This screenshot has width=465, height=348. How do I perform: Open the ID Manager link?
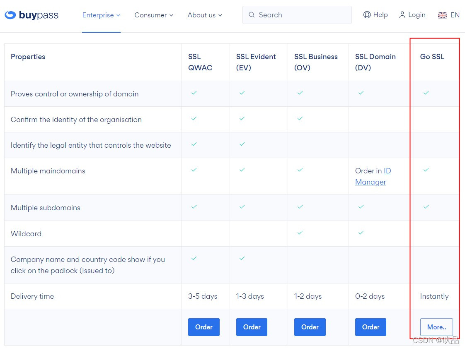click(x=373, y=177)
